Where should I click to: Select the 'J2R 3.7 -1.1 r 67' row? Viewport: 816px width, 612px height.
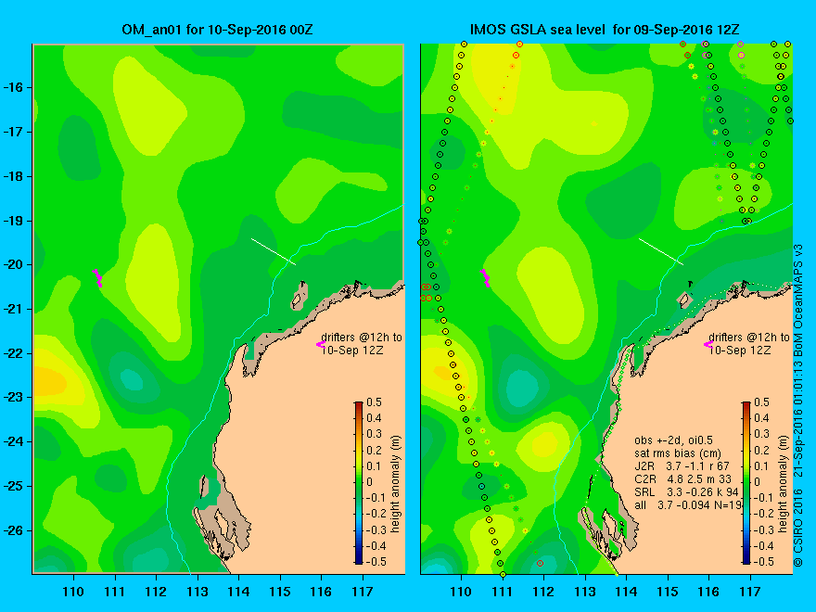682,466
